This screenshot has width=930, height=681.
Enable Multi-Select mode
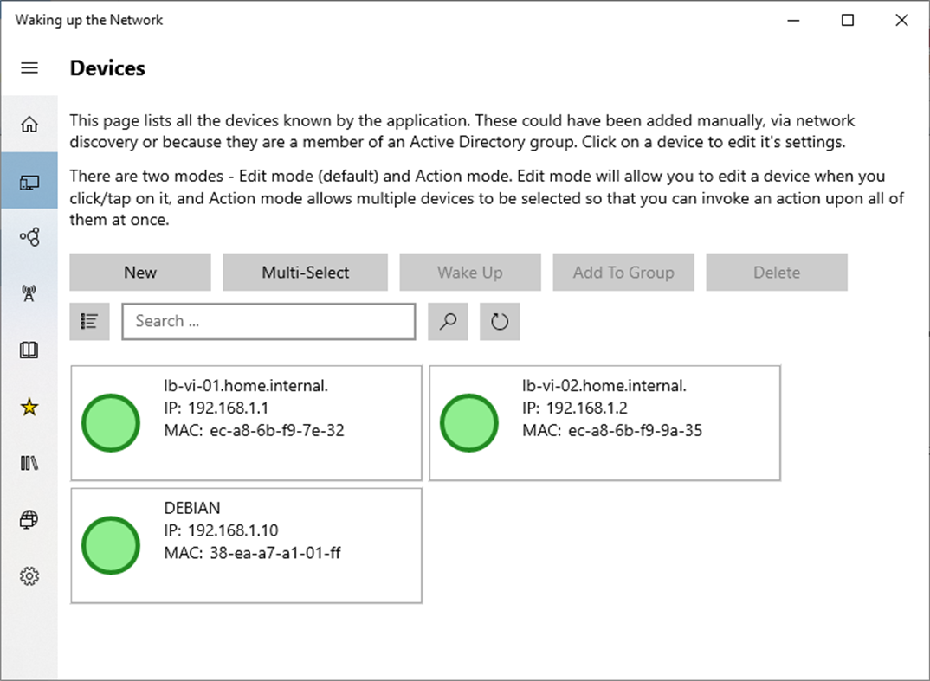point(306,273)
